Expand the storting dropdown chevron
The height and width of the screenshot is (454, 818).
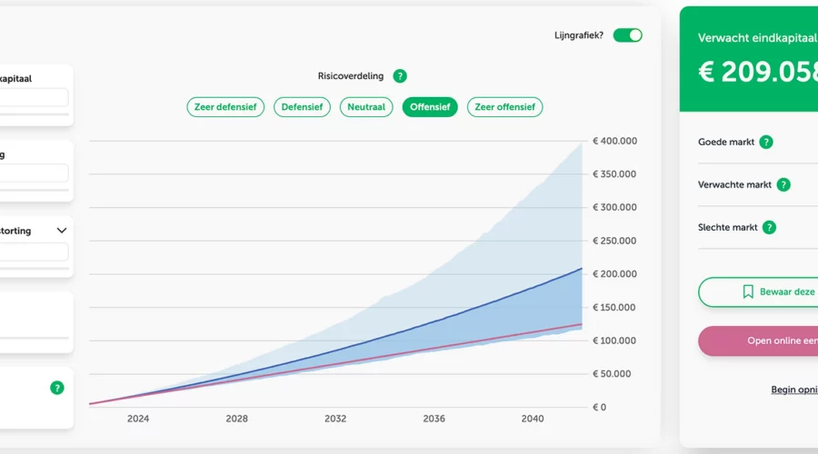click(x=62, y=231)
